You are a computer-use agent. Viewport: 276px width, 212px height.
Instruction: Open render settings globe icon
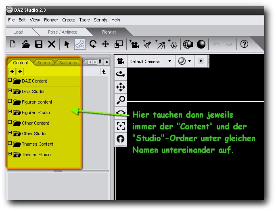click(188, 45)
